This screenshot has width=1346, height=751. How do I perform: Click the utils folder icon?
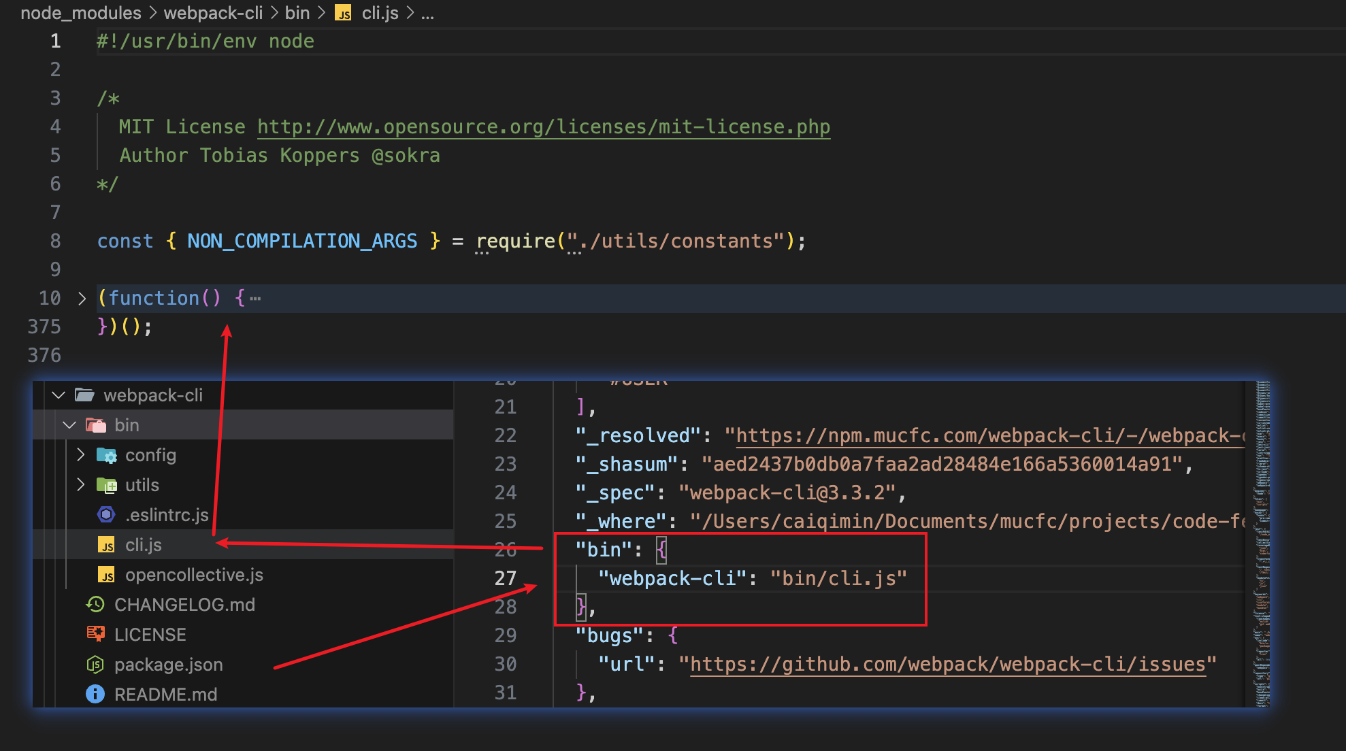(107, 485)
